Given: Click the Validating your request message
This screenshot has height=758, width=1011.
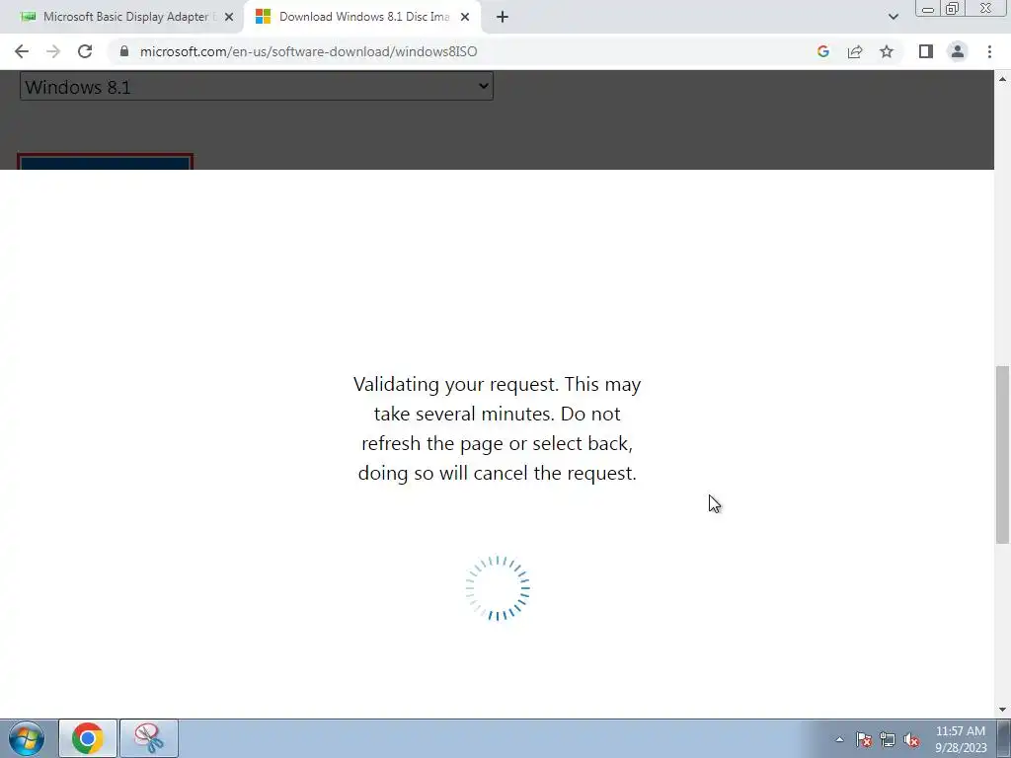Looking at the screenshot, I should click(498, 428).
